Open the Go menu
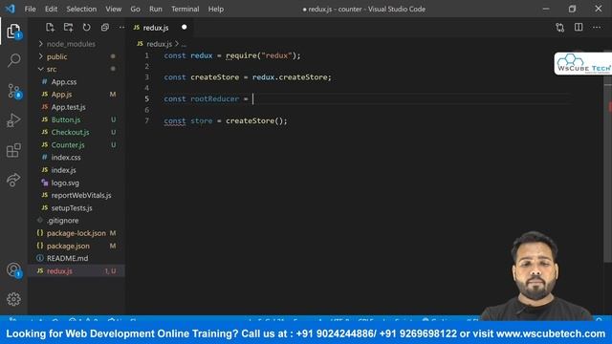The image size is (612, 344). coord(135,9)
